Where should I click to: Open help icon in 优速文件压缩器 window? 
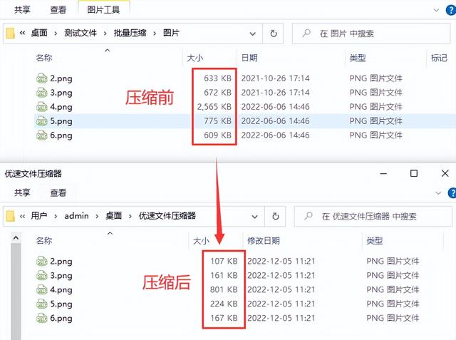click(452, 193)
